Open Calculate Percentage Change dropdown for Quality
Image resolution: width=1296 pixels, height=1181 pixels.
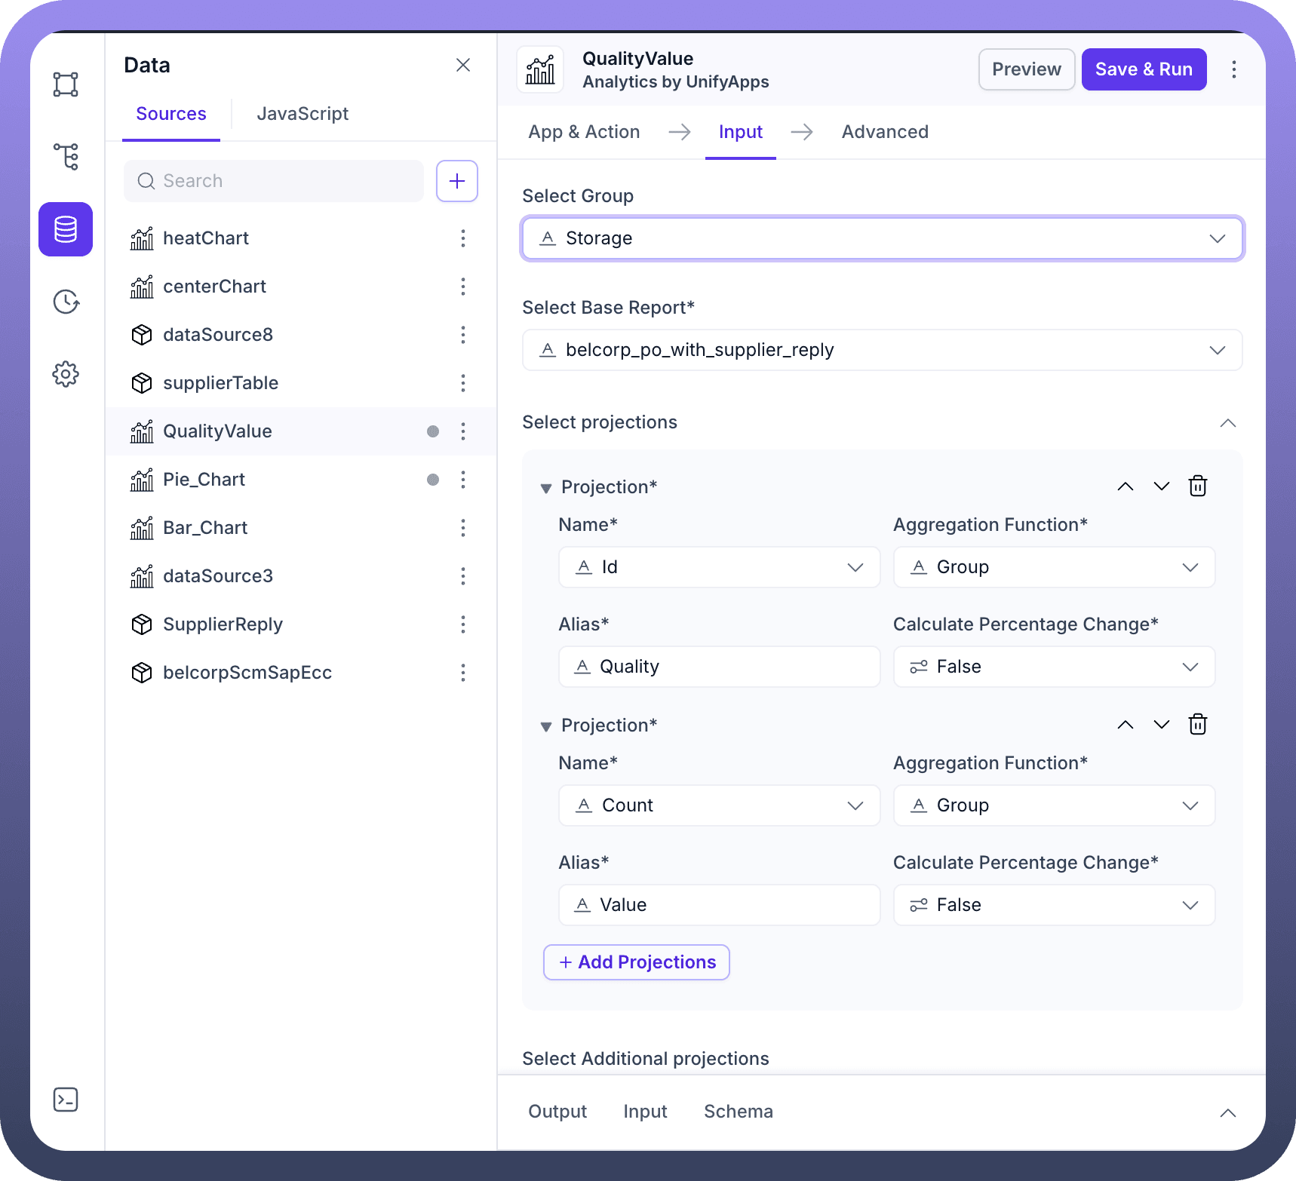[1054, 667]
